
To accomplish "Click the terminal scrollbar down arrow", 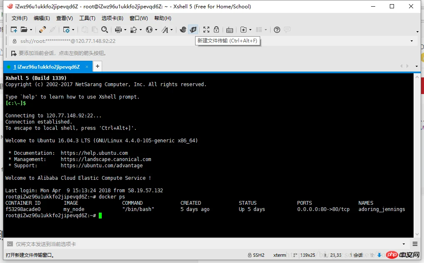I will 417,234.
